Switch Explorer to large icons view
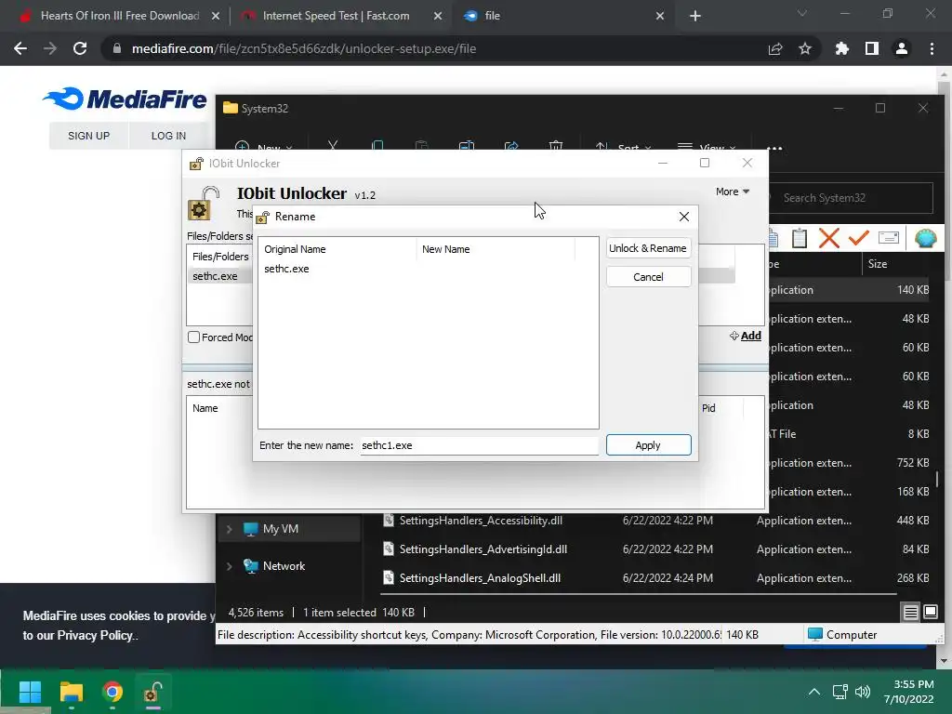The image size is (952, 714). click(930, 612)
